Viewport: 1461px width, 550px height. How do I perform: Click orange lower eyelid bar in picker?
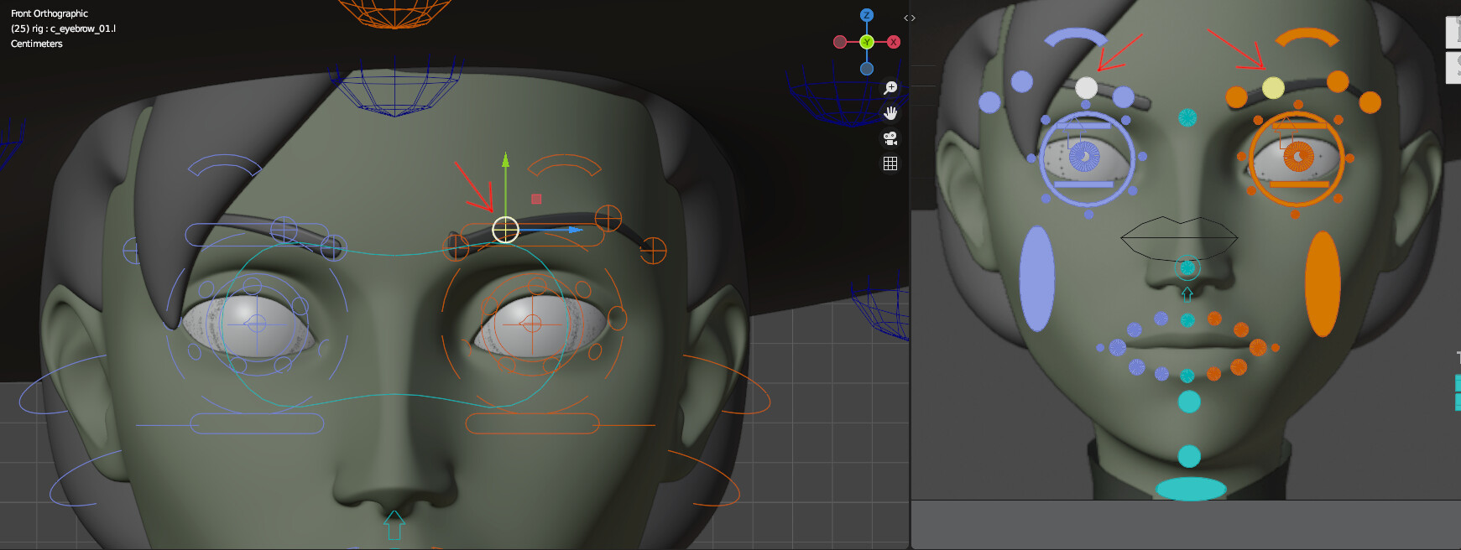tap(1299, 184)
